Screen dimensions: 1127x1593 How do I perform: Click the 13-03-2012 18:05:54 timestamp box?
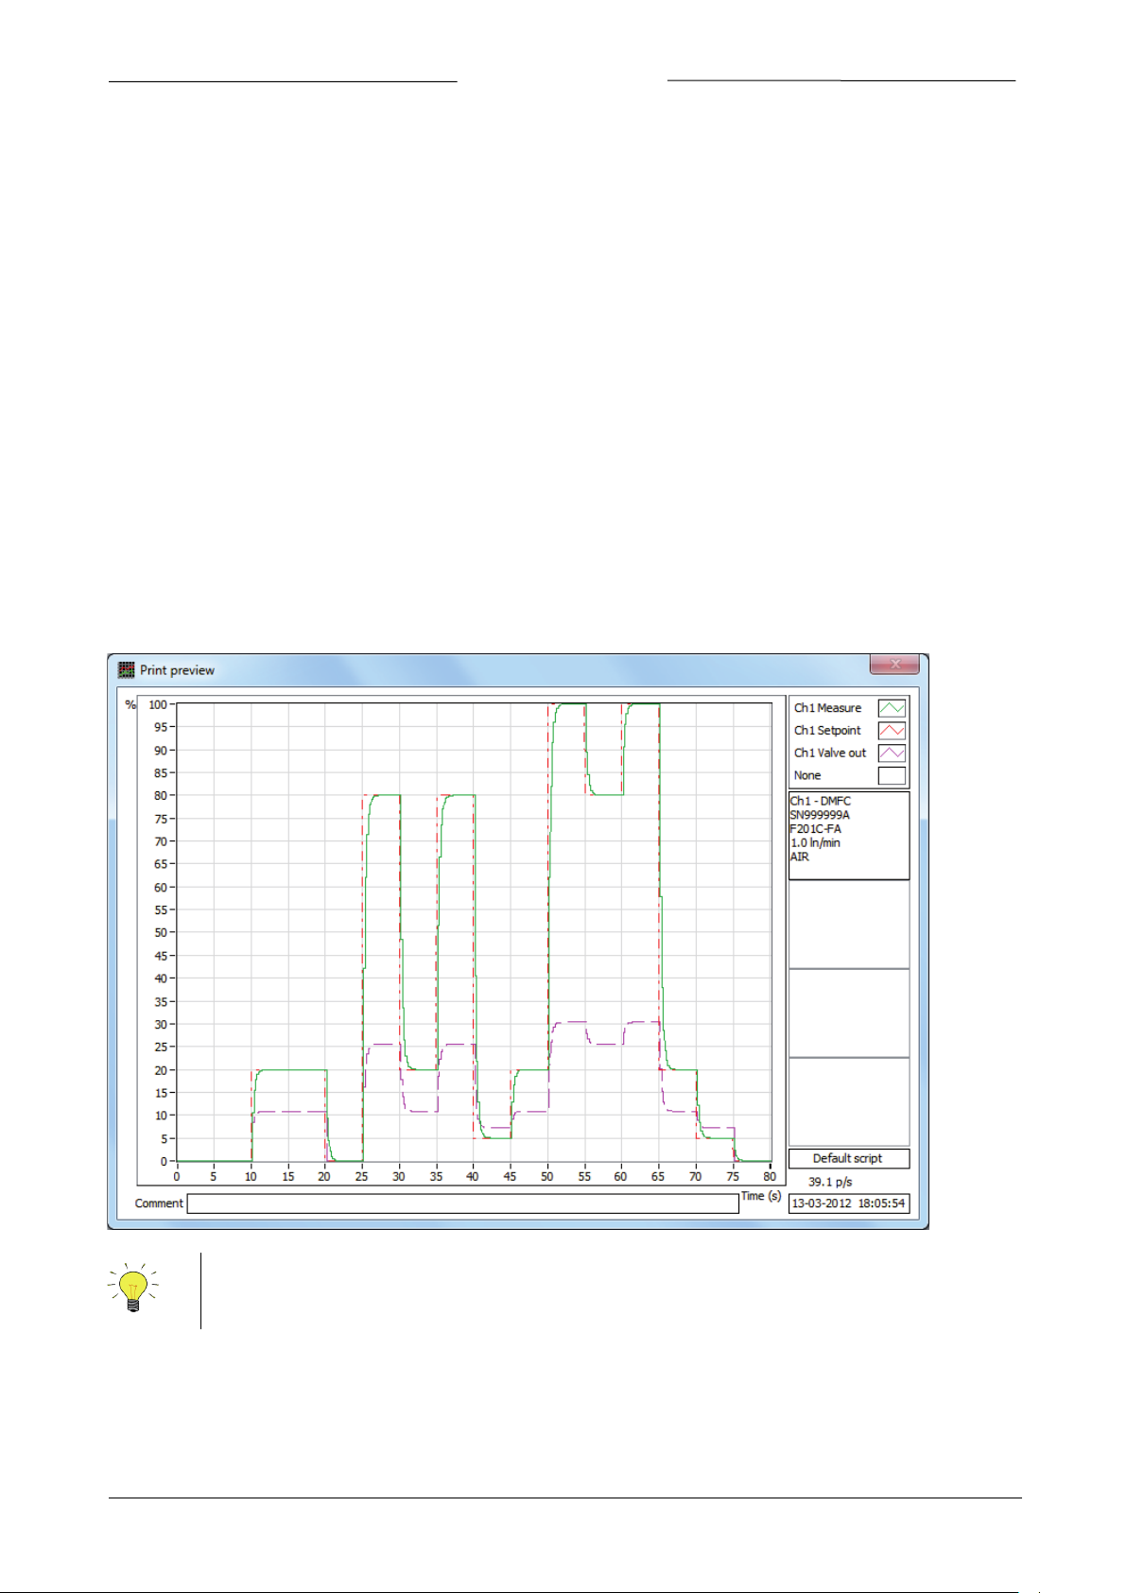tap(849, 1203)
